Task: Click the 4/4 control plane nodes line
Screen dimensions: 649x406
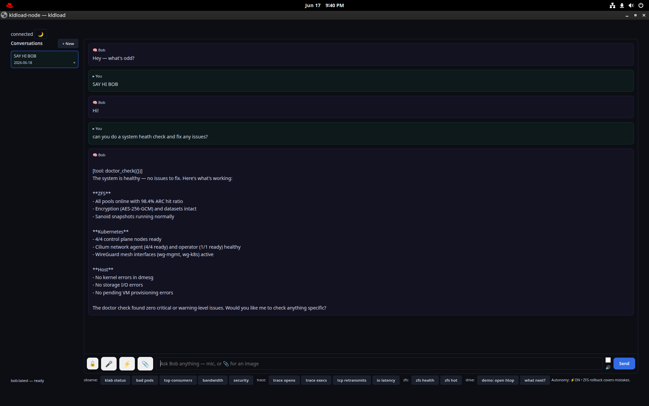Action: pyautogui.click(x=127, y=239)
